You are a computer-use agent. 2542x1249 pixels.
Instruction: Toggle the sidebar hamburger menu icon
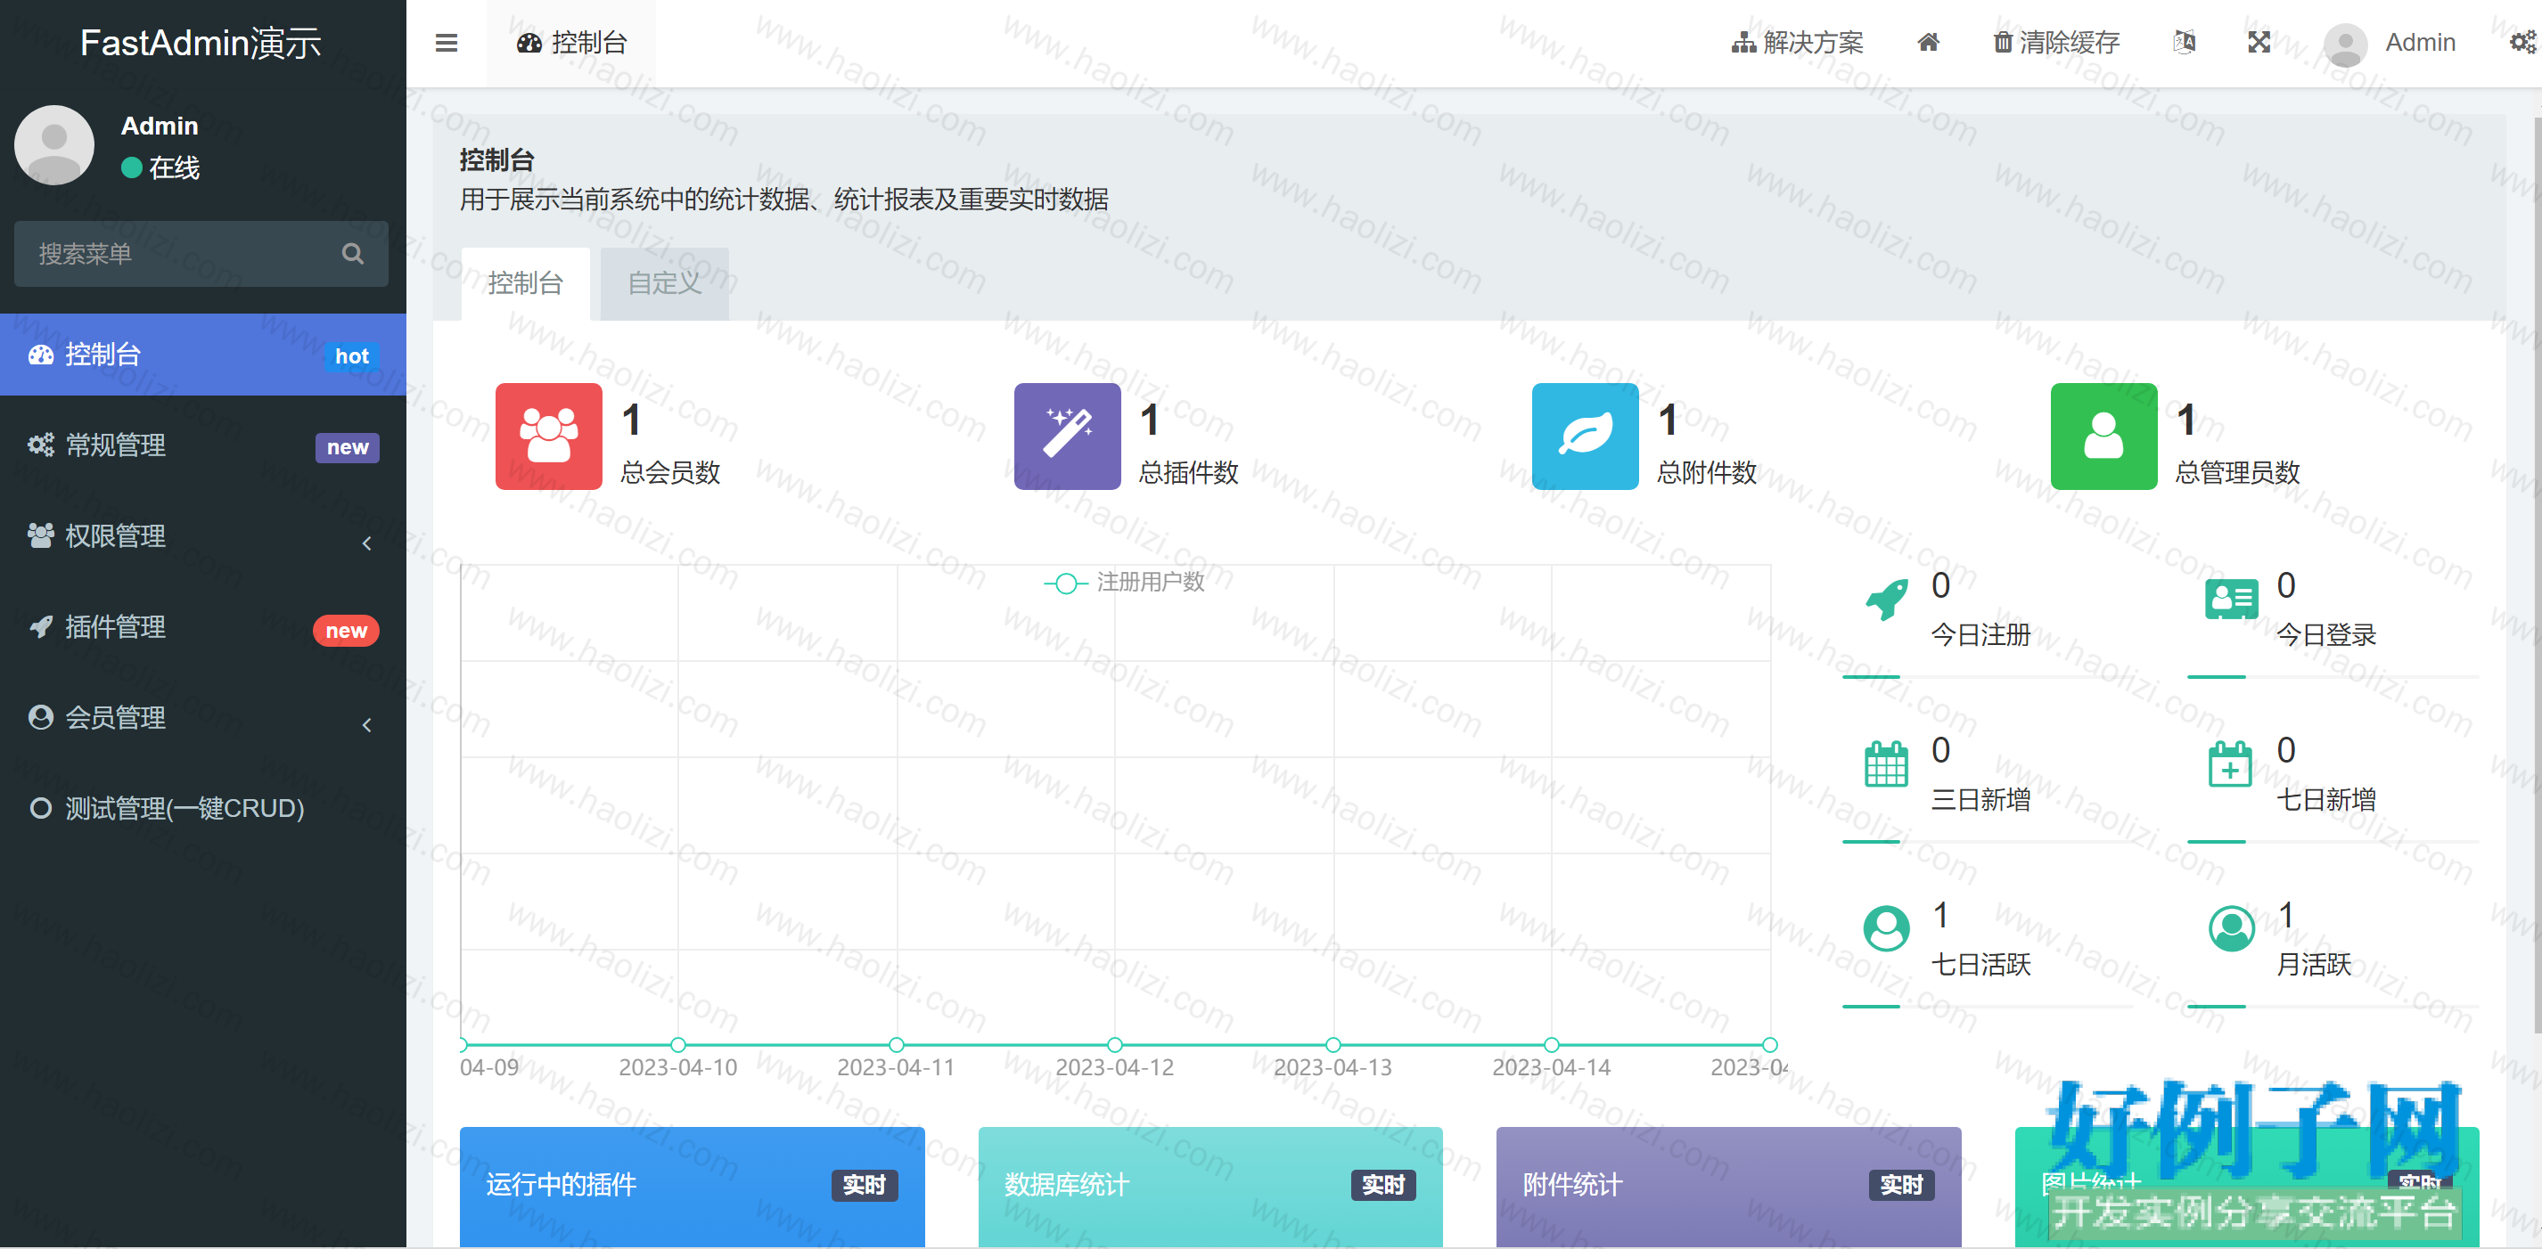[x=446, y=43]
